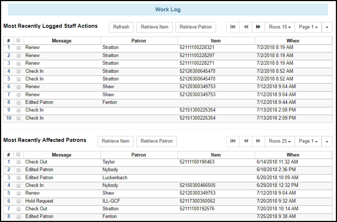This screenshot has width=337, height=222.
Task: Click Most Recently Logged Staff Actions heading
Action: [x=51, y=26]
